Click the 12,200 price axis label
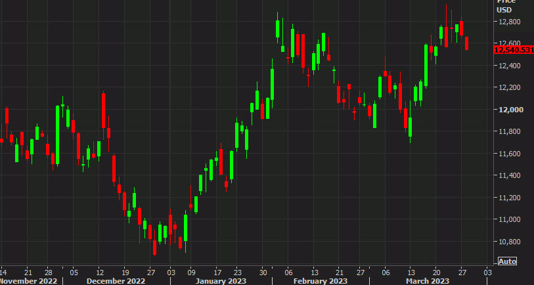The image size is (534, 285). [x=510, y=87]
